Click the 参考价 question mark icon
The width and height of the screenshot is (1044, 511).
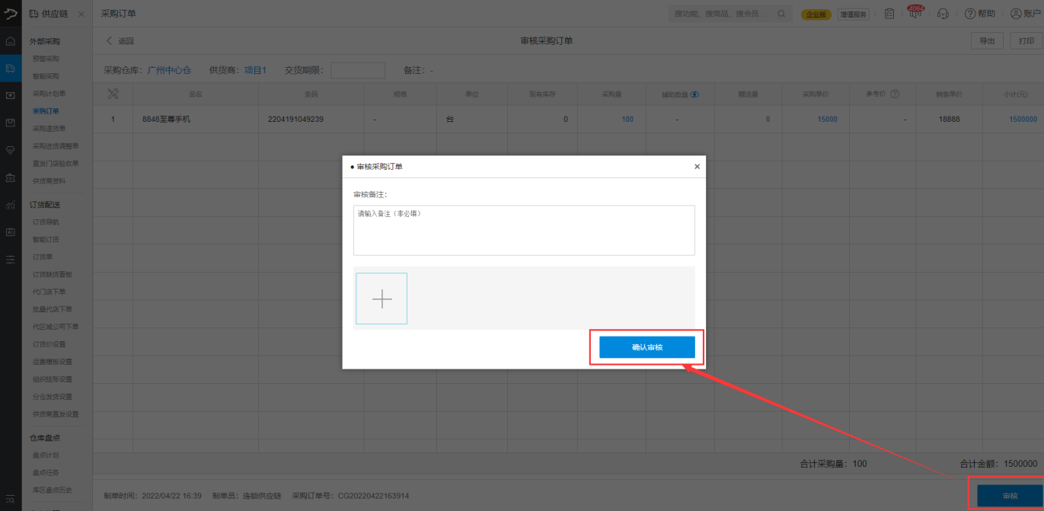pos(895,94)
